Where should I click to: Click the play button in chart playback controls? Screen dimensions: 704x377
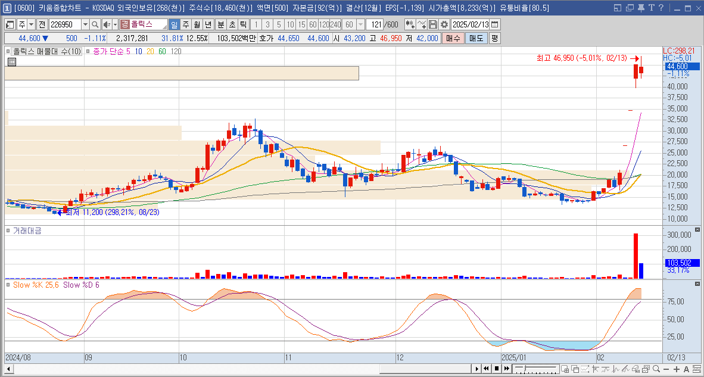pos(477,369)
